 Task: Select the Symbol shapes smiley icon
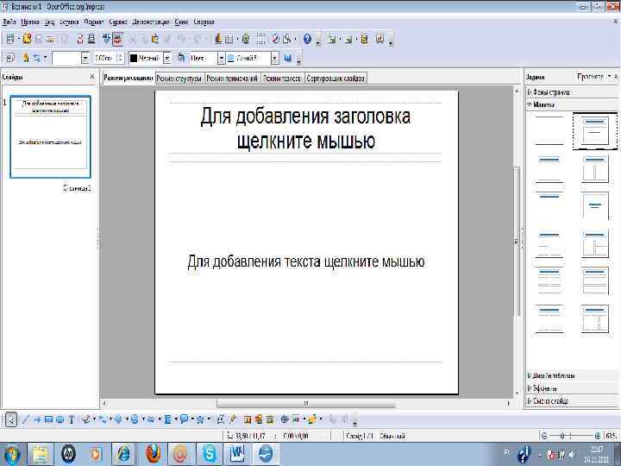[135, 419]
